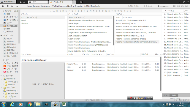Add a new tab with plus button
190x107 pixels.
pyautogui.click(x=74, y=2)
